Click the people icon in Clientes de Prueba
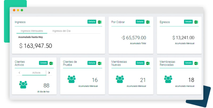This screenshot has width=213, height=108. click(x=71, y=79)
